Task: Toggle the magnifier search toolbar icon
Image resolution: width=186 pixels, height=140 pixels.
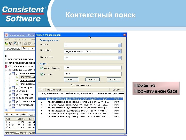Action: coord(16,44)
